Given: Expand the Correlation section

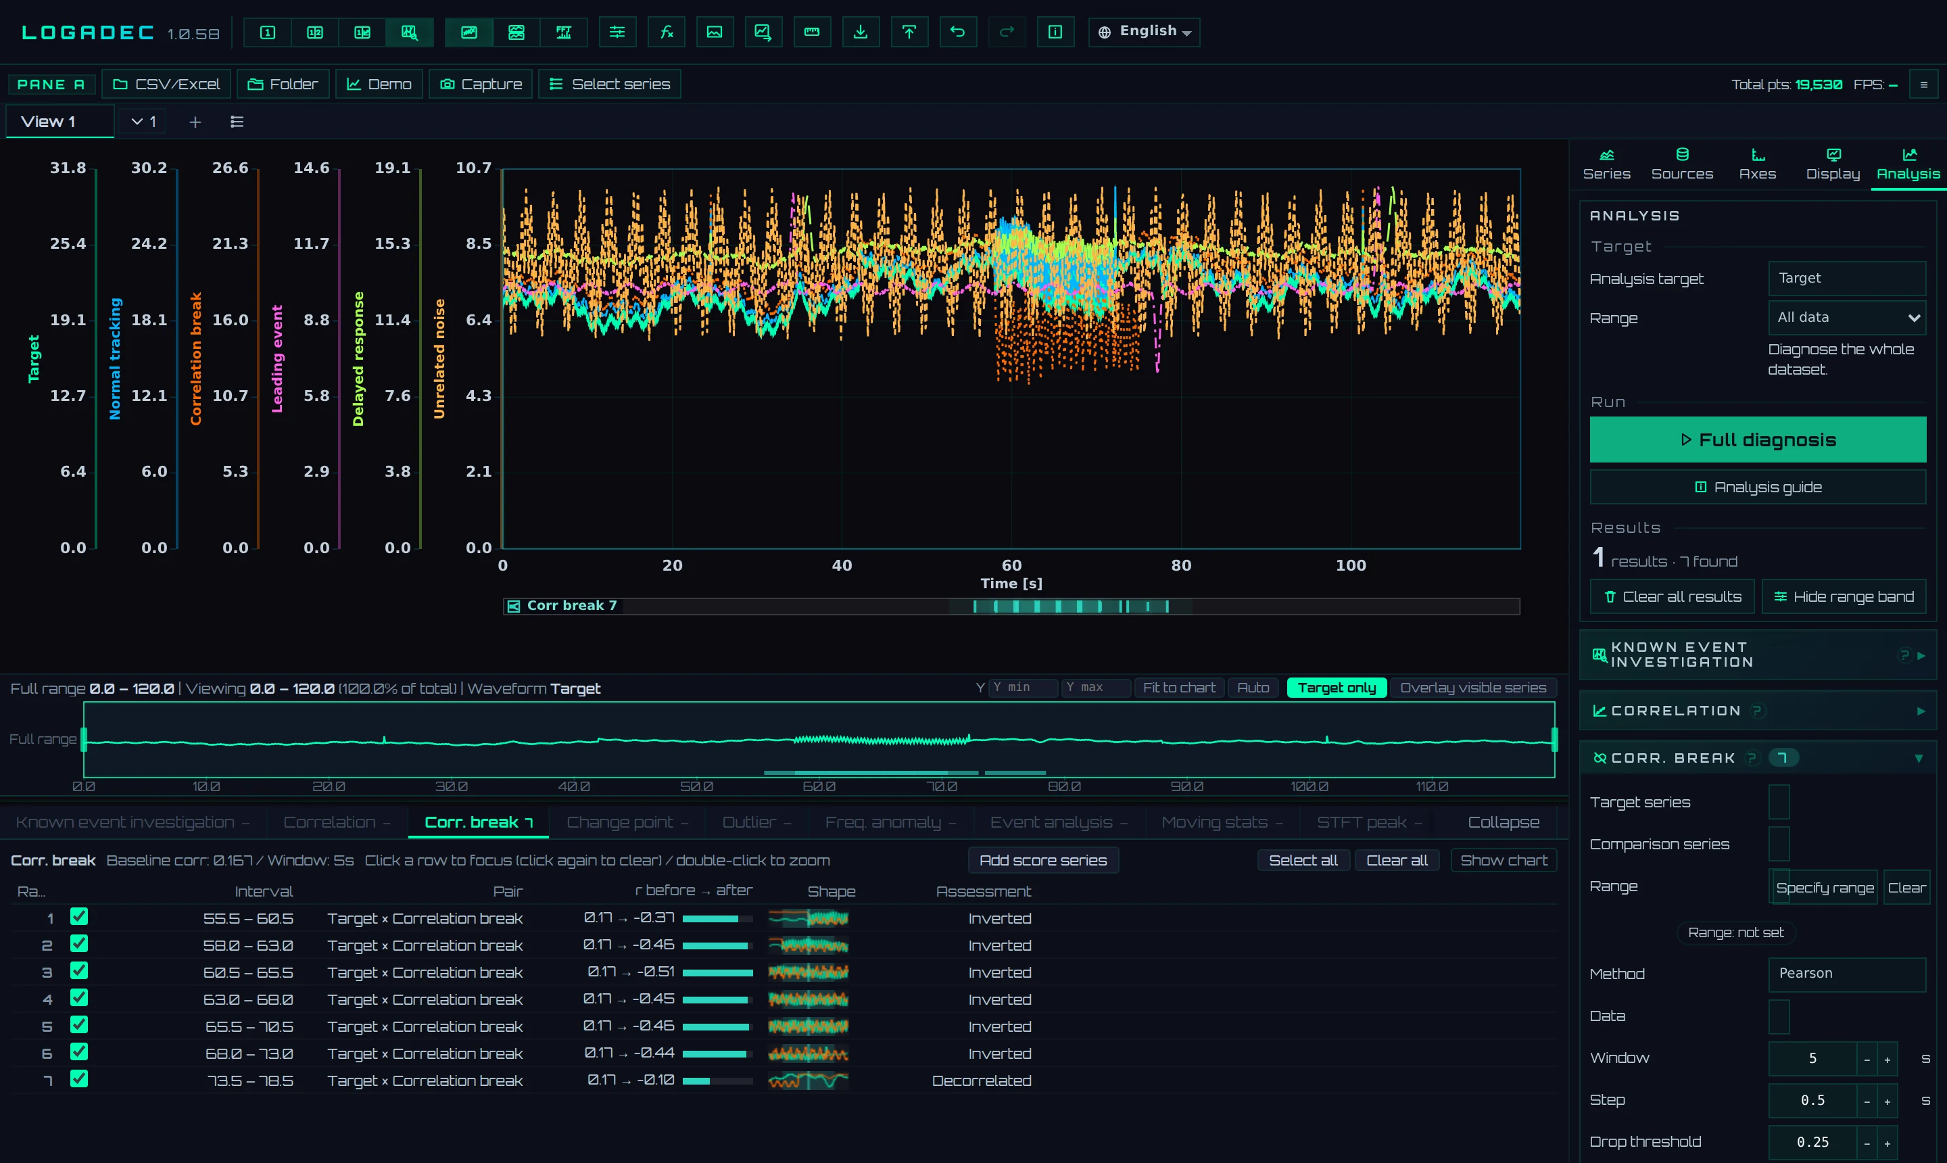Looking at the screenshot, I should pos(1758,711).
